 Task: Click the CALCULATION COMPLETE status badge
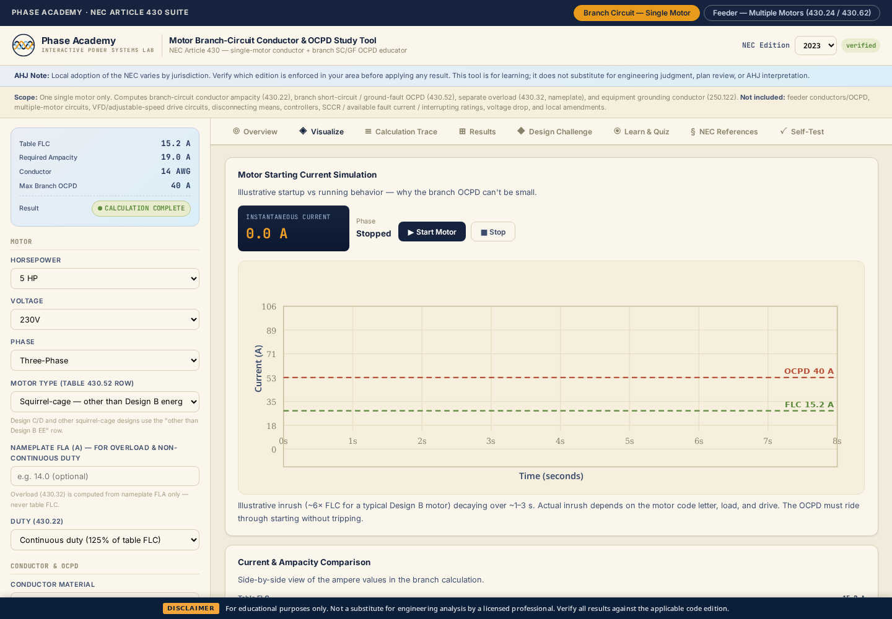click(x=141, y=209)
